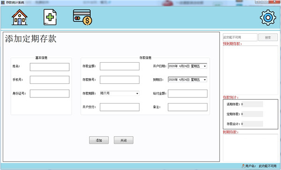The image size is (281, 170).
Task: Open the home page house icon
Action: point(20,17)
